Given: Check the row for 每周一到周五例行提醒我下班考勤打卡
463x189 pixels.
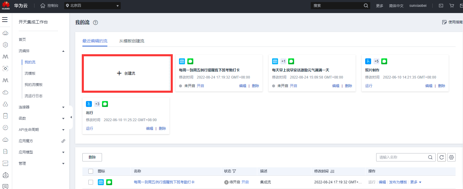Looking at the screenshot, I should pos(91,182).
